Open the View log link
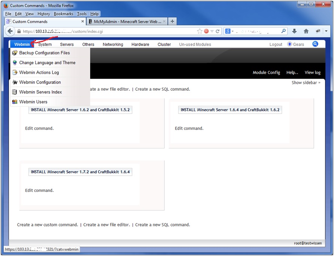The height and width of the screenshot is (256, 334). pos(313,72)
